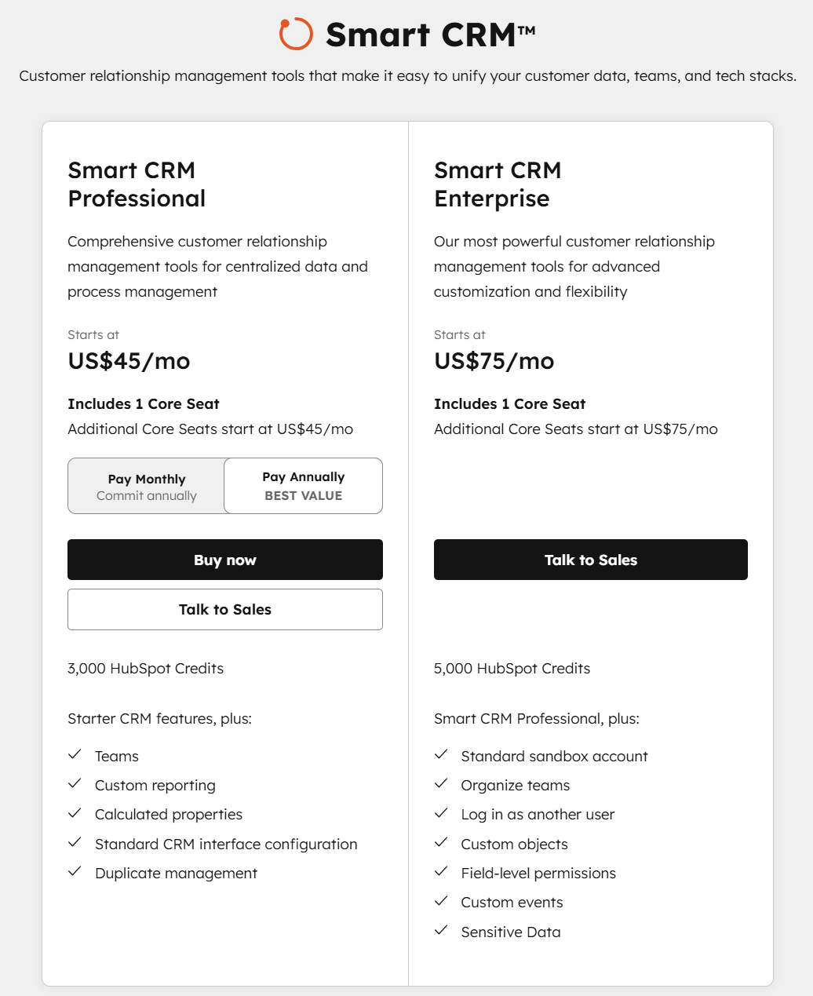Click Talk to Sales for Enterprise plan

591,560
